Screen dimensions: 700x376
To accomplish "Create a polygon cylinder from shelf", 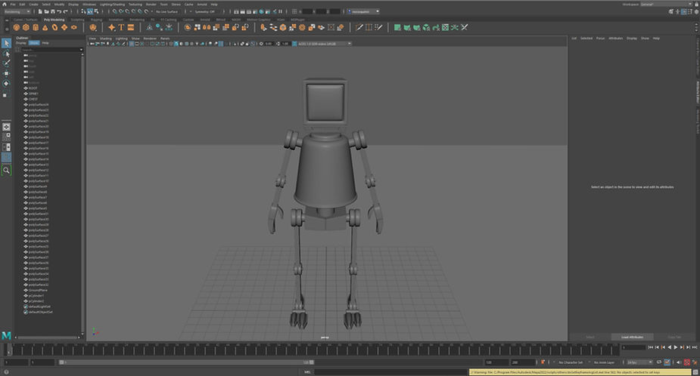I will coord(36,28).
